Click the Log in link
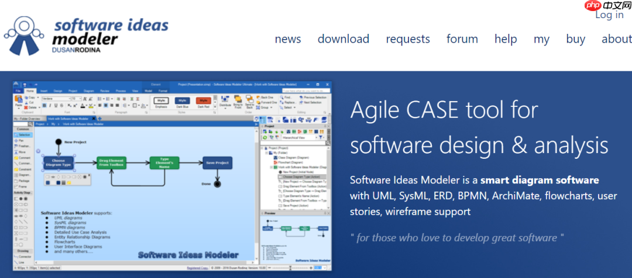 [609, 15]
